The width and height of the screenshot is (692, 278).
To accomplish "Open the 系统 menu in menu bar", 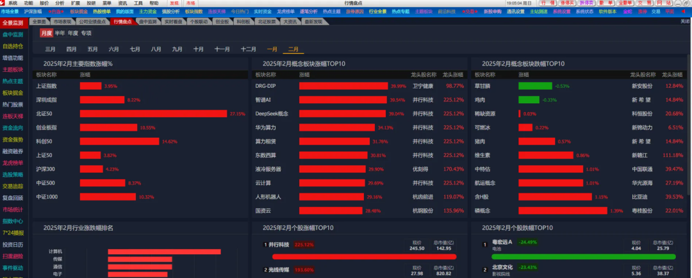I will 12,3.
